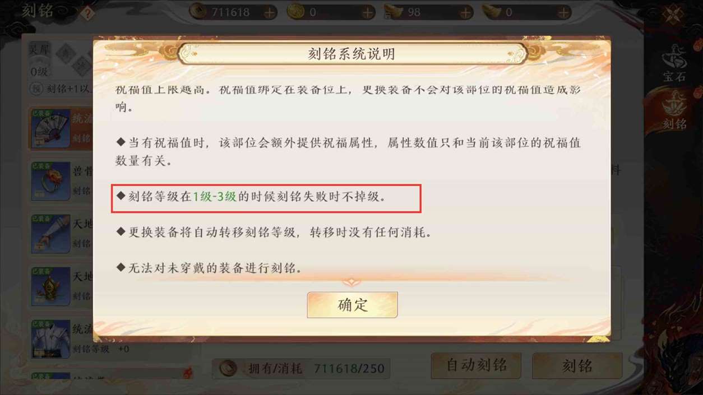Switch to the 宝石 gem tab
Image resolution: width=703 pixels, height=395 pixels.
point(674,63)
